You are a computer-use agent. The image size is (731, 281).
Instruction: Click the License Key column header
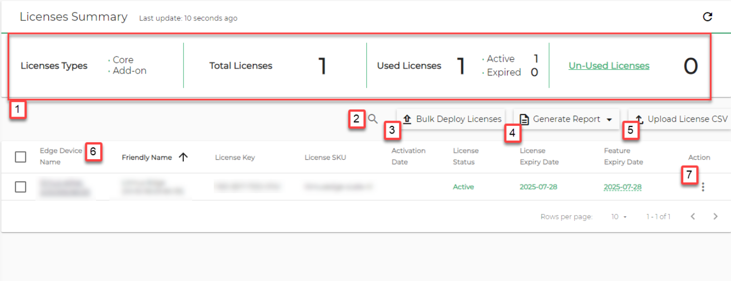click(235, 157)
